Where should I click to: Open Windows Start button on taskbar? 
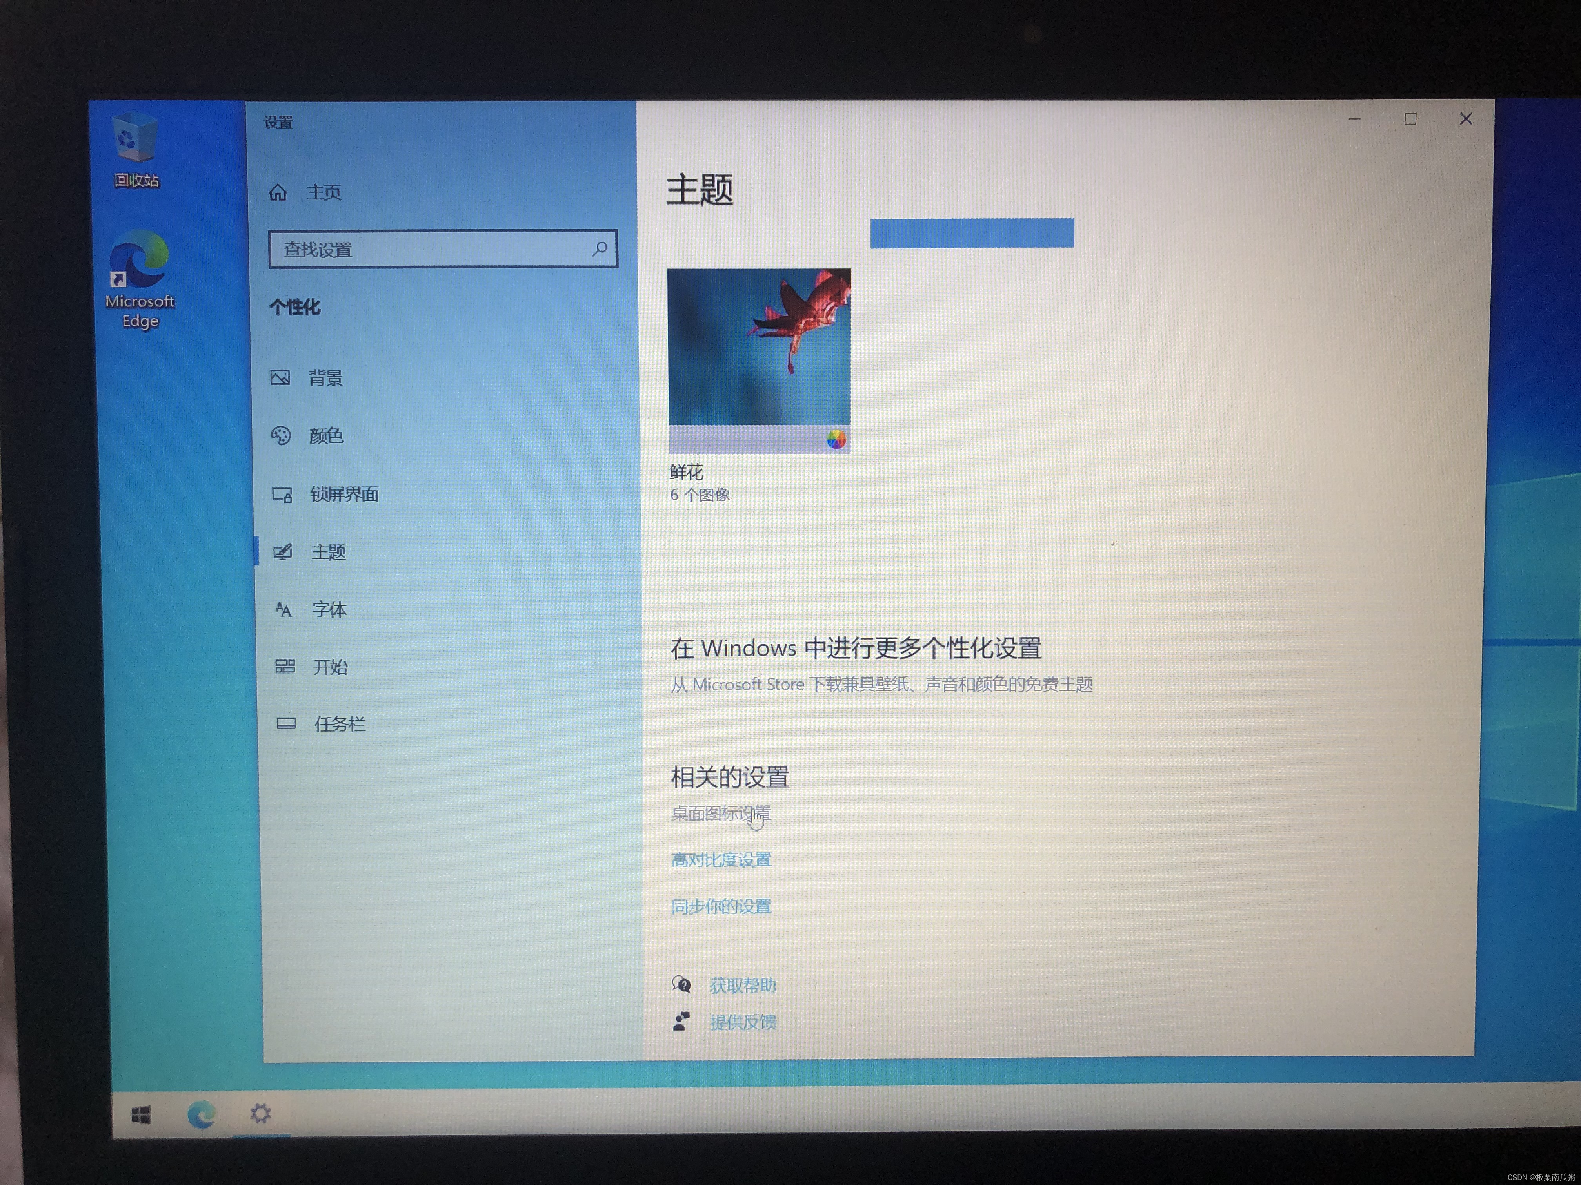142,1114
